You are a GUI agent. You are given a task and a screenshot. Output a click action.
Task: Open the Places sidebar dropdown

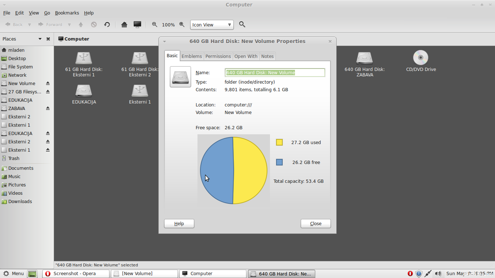click(x=40, y=39)
